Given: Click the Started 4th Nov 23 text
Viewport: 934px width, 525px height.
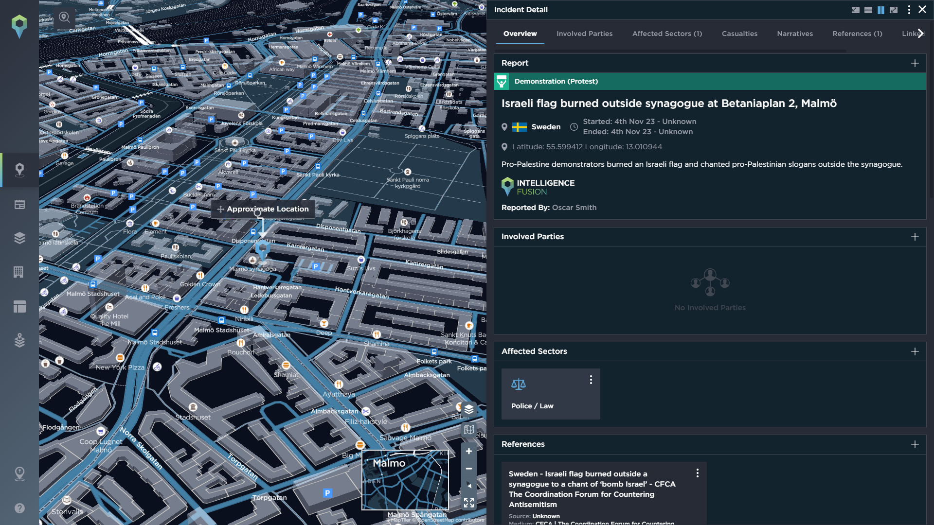Looking at the screenshot, I should [640, 122].
